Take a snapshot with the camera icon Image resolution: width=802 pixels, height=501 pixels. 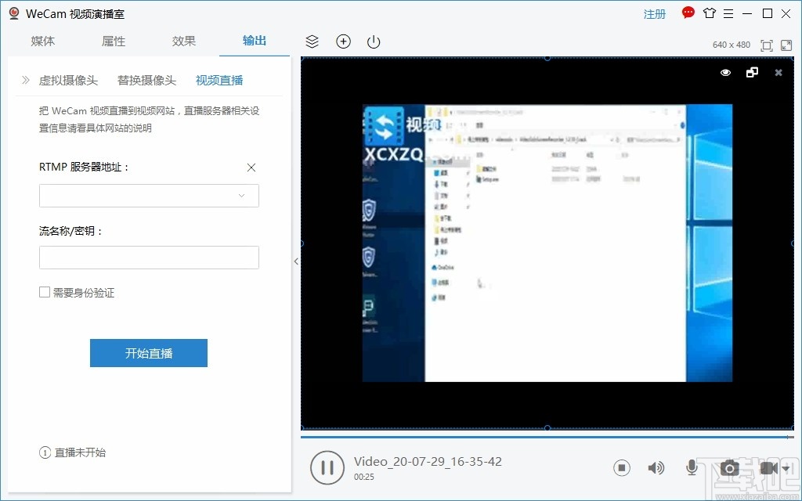pyautogui.click(x=729, y=467)
